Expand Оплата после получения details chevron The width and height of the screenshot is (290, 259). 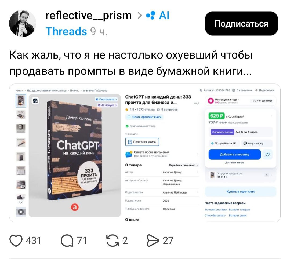198,154
